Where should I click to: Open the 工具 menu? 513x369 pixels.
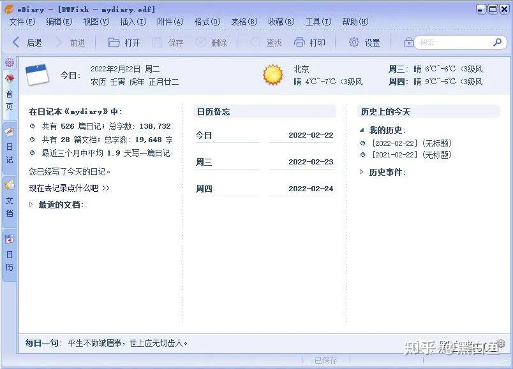tap(318, 20)
